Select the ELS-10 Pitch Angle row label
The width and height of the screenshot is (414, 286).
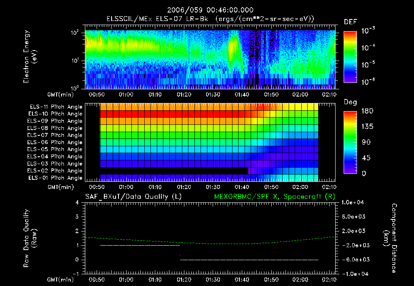point(55,114)
